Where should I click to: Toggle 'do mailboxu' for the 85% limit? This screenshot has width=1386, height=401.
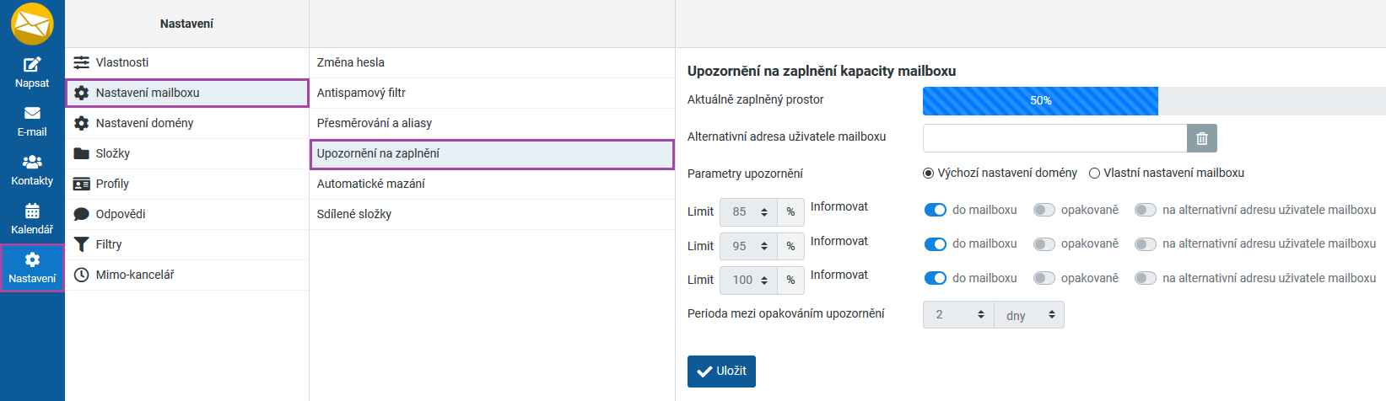point(936,210)
